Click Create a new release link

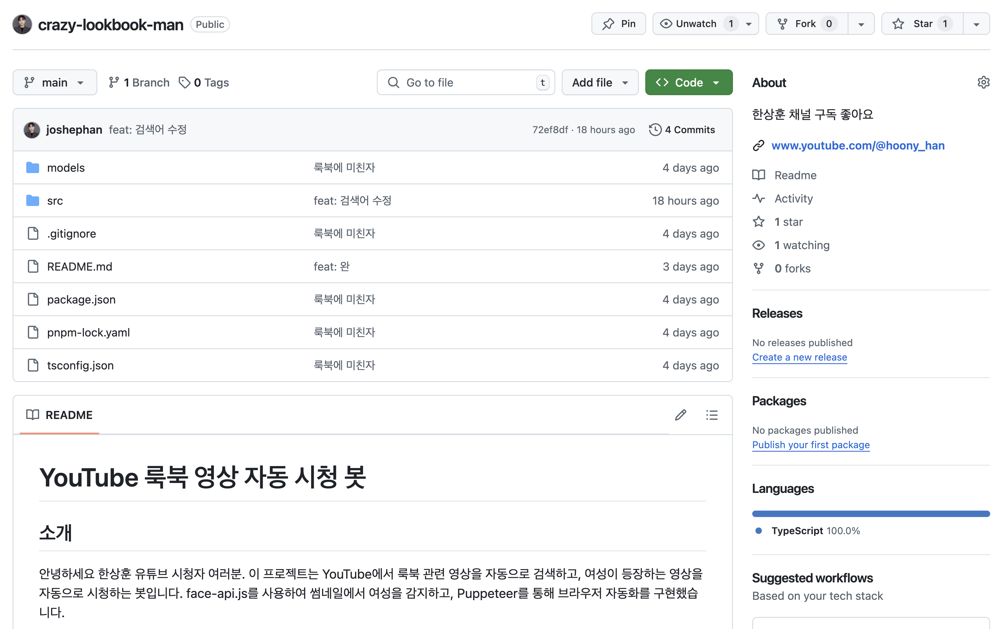click(799, 357)
